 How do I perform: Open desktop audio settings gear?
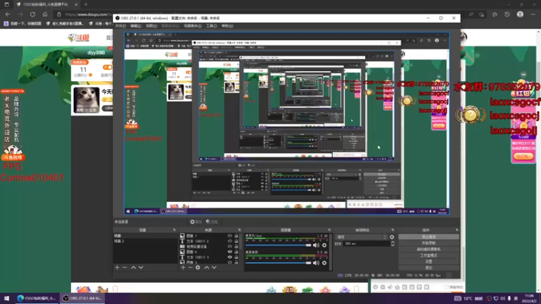(x=325, y=263)
